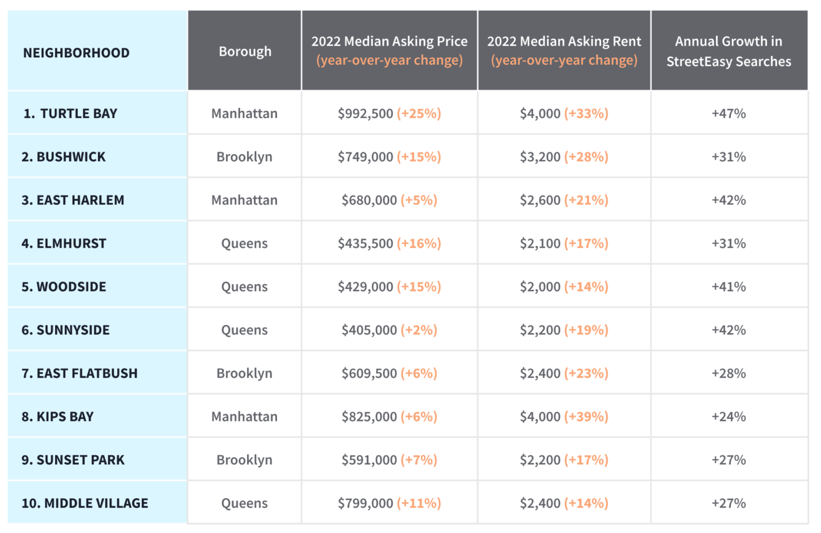Screen dimensions: 821x533
Task: Select the 2022 Median Asking Price header
Action: tap(389, 51)
